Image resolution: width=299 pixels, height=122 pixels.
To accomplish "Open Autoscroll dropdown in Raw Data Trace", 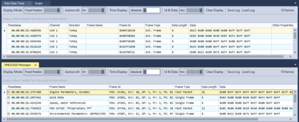I will coord(93,10).
